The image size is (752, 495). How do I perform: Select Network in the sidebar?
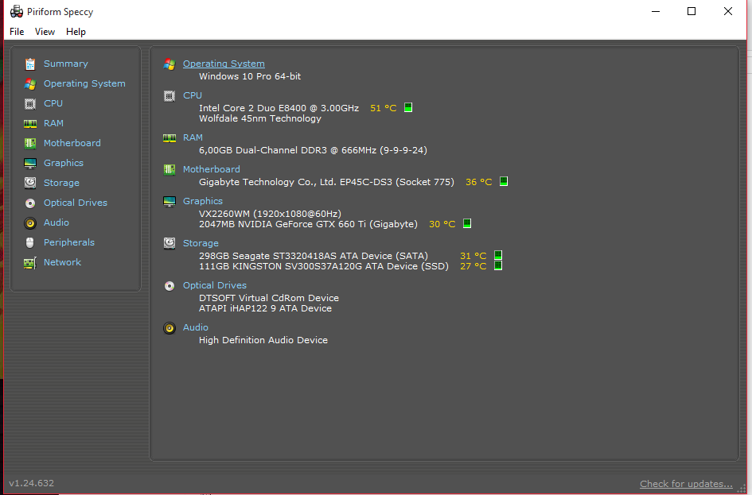[x=62, y=262]
